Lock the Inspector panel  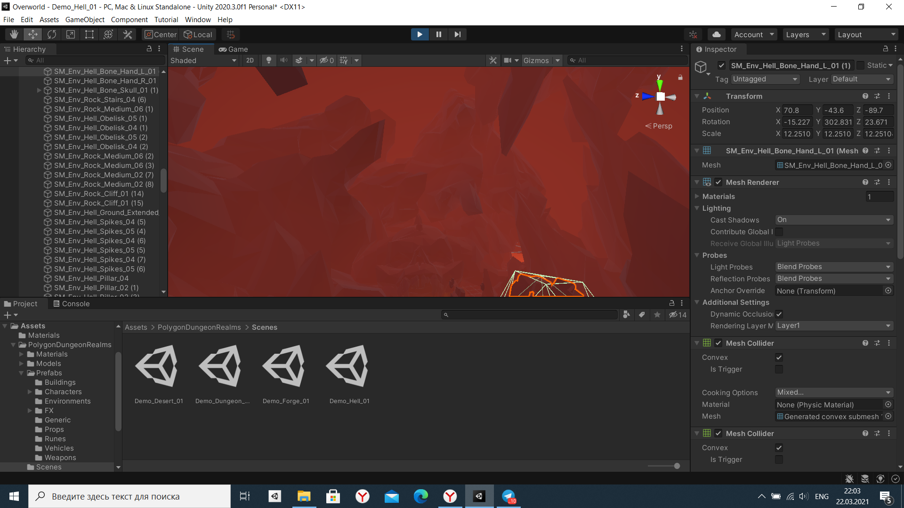pos(886,49)
